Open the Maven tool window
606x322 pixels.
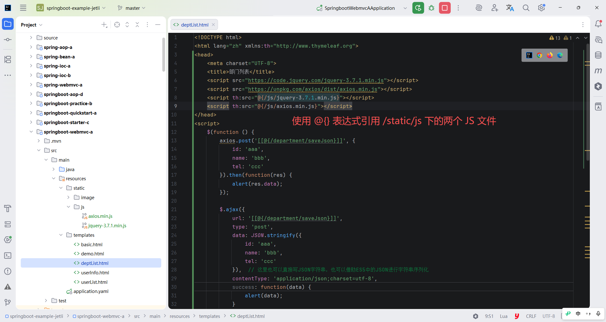click(598, 71)
